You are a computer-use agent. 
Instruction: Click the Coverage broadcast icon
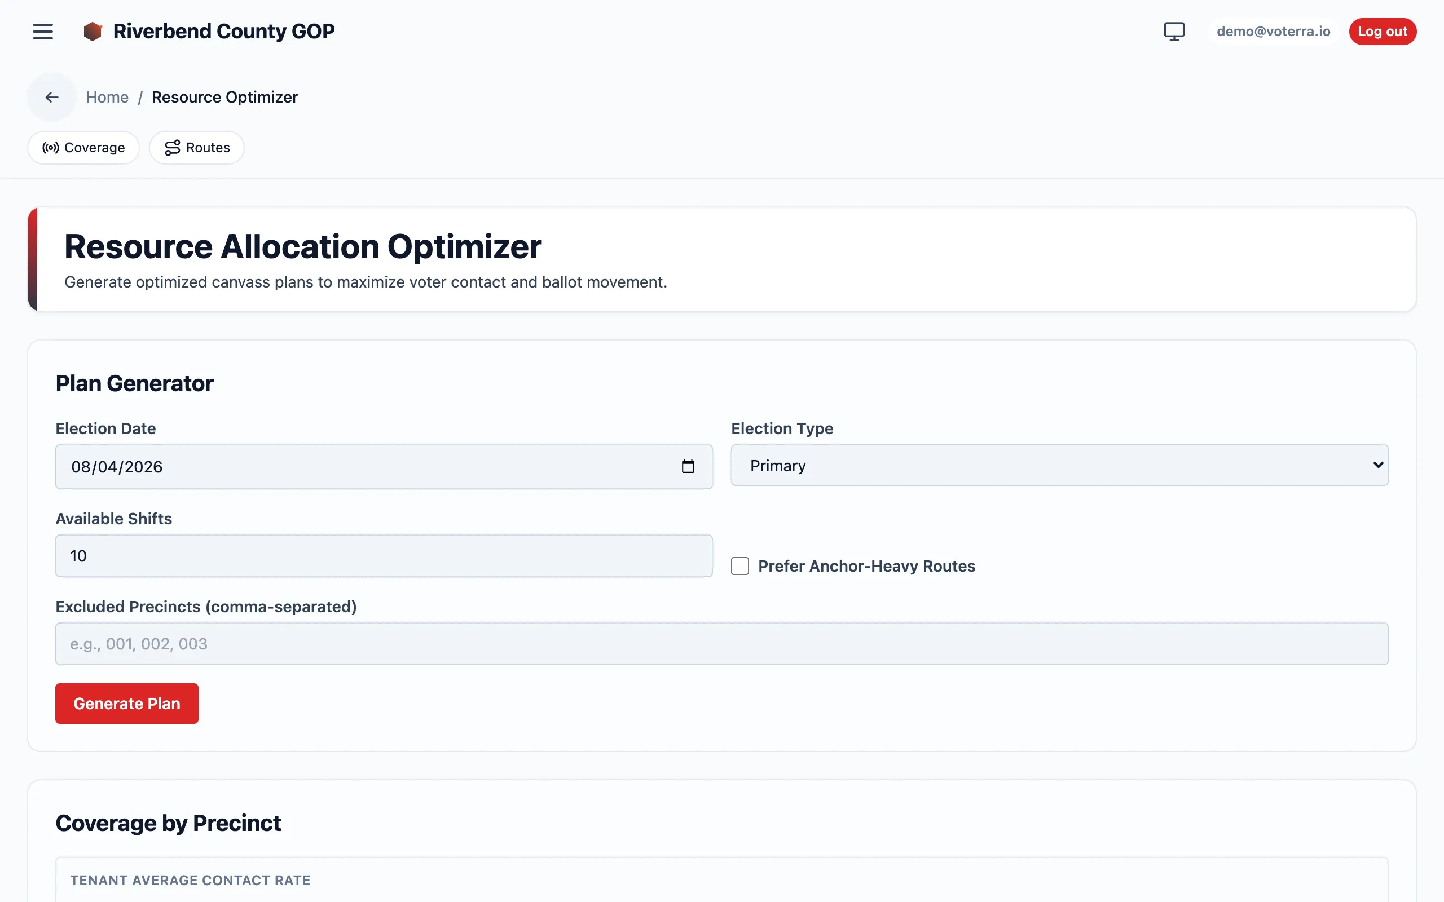pyautogui.click(x=51, y=147)
